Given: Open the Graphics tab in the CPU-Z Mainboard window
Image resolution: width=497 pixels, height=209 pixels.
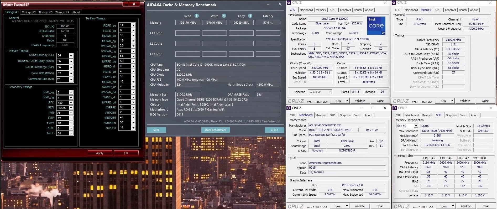Looking at the screenshot, I should pyautogui.click(x=345, y=115).
